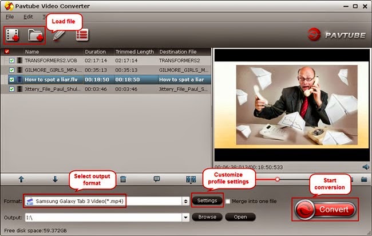Toggle the select-all checkbox in list header

pyautogui.click(x=7, y=52)
